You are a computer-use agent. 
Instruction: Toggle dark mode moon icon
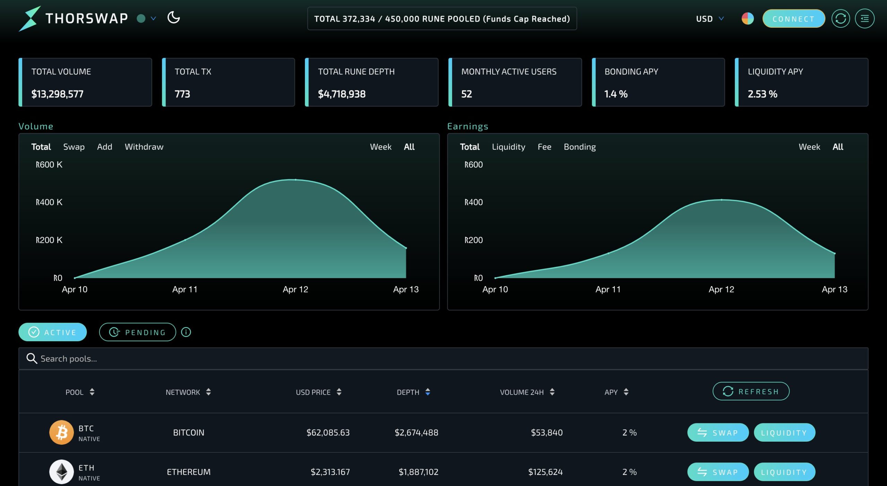(x=174, y=17)
